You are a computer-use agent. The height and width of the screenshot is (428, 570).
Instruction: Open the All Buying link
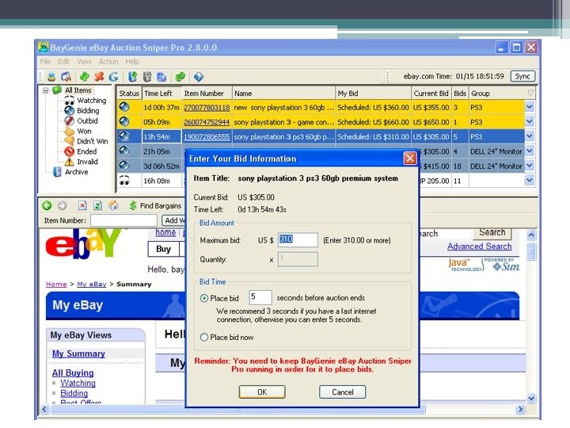73,373
